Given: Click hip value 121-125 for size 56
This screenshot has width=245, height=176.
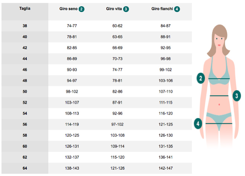Looking at the screenshot, I should pyautogui.click(x=165, y=124).
